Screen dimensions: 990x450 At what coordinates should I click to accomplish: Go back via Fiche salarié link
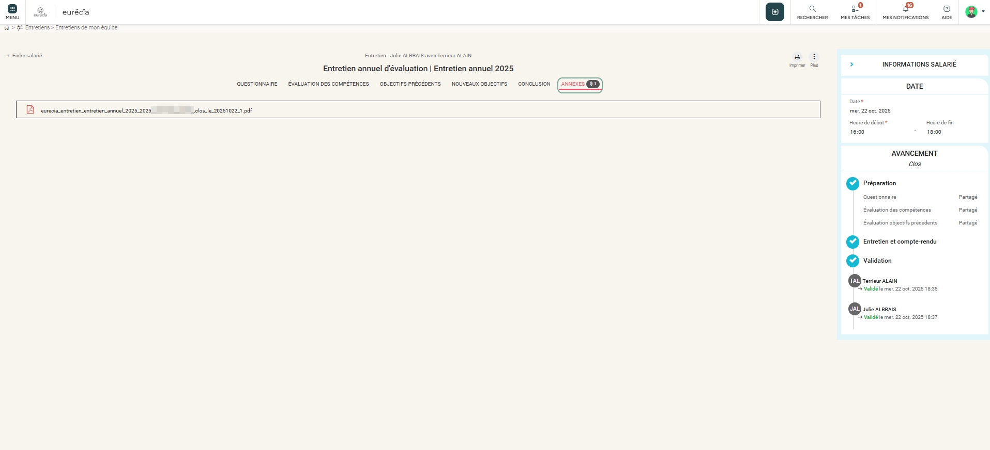(x=25, y=56)
